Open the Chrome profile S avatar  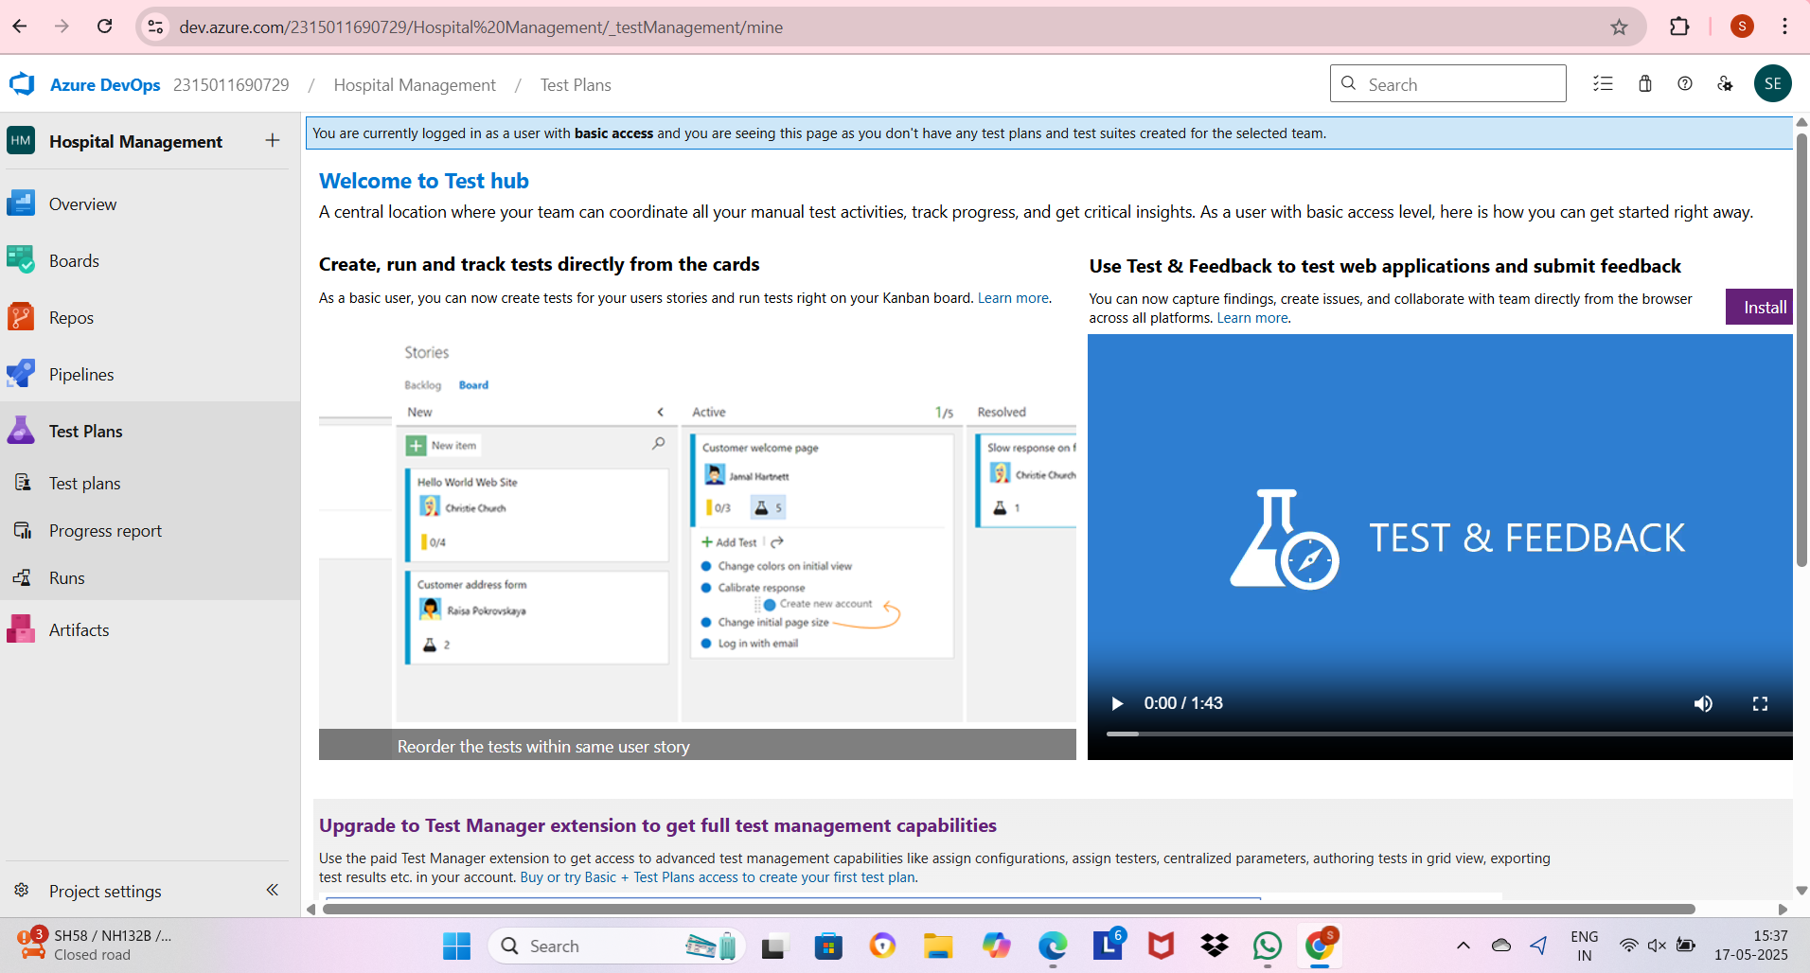coord(1742,27)
